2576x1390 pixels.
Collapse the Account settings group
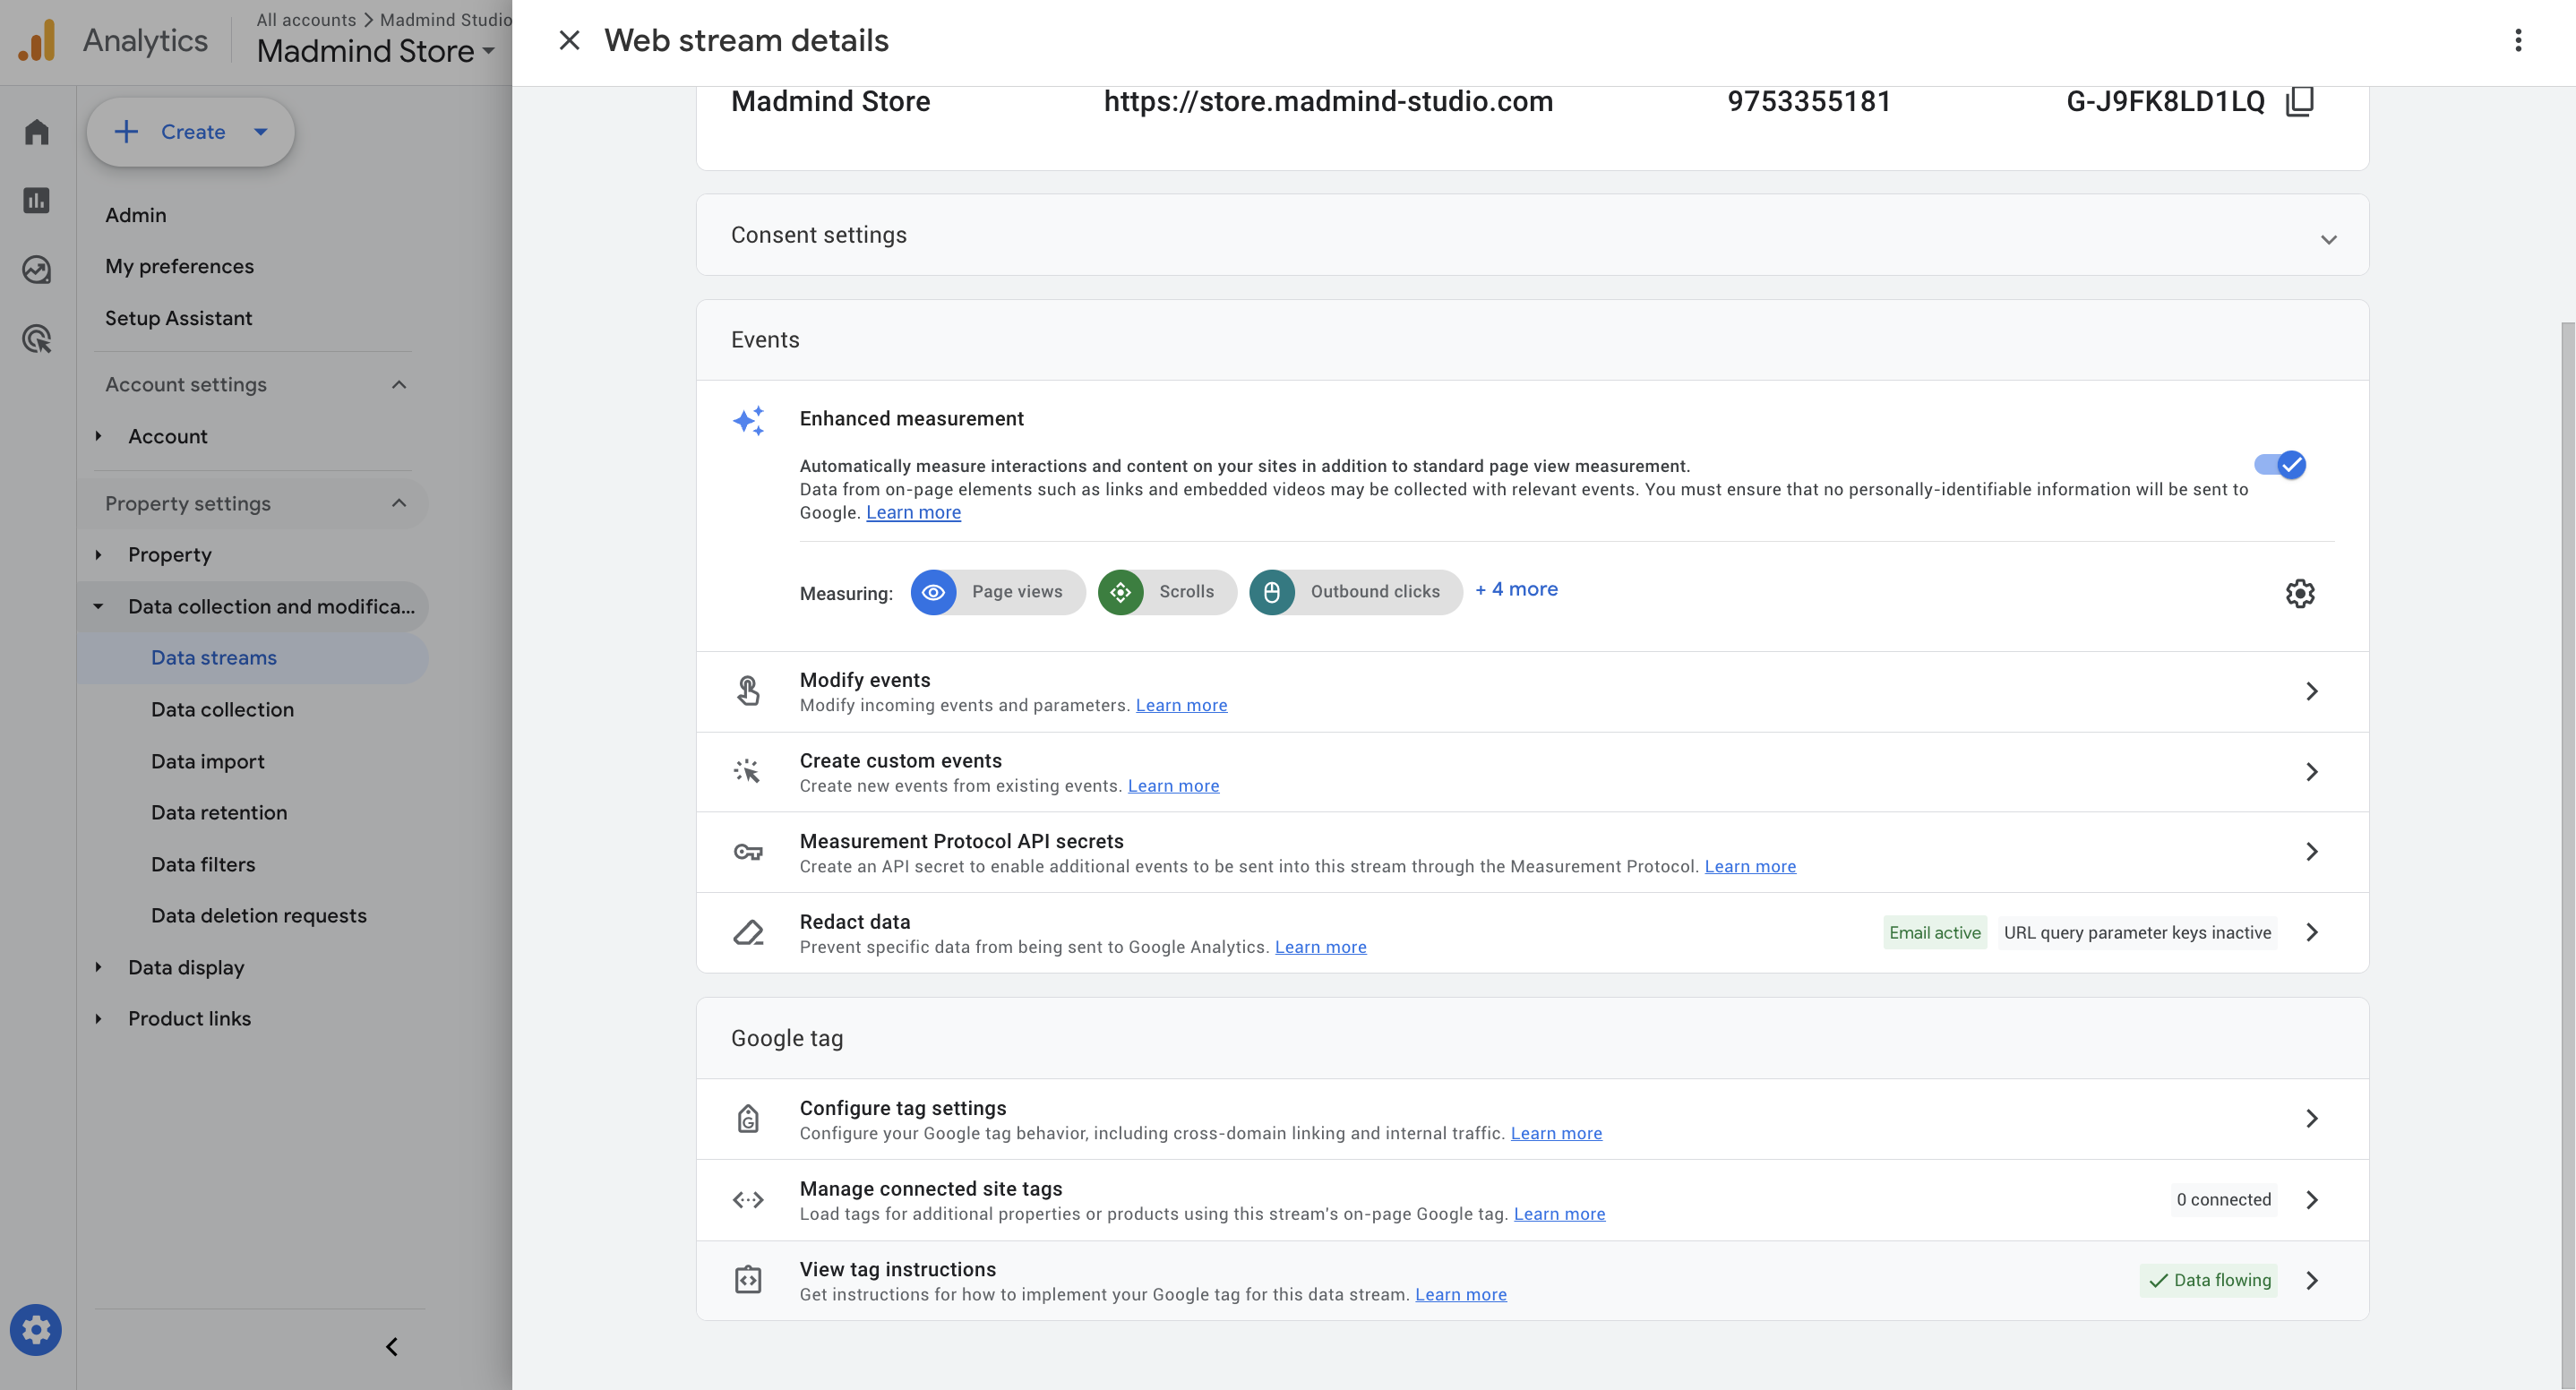pyautogui.click(x=399, y=385)
